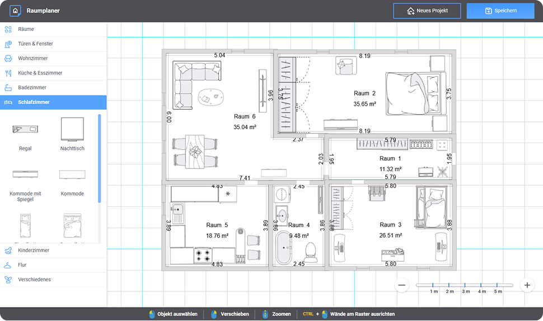Screen dimensions: 543x321
Task: Click the Neues Projekt button
Action: (427, 11)
